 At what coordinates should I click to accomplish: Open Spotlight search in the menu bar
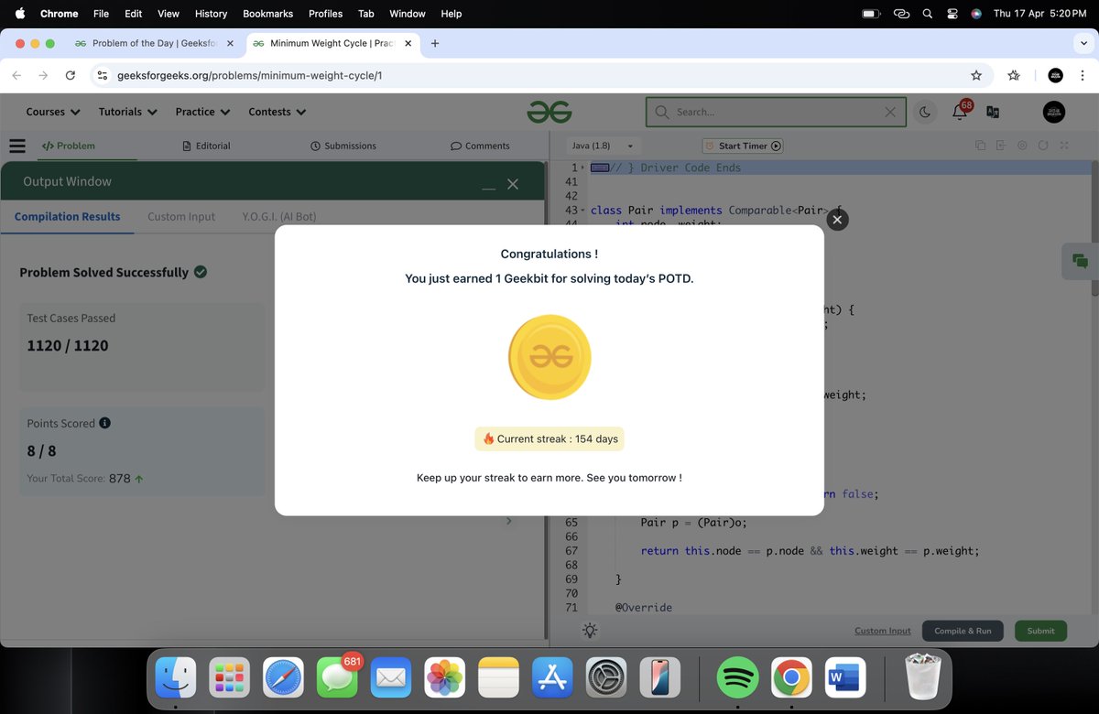click(928, 14)
